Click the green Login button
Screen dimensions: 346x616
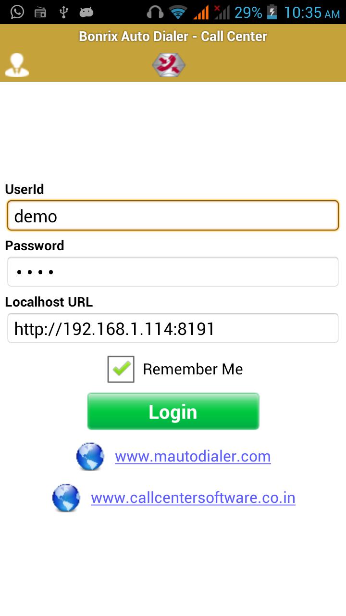(x=173, y=411)
